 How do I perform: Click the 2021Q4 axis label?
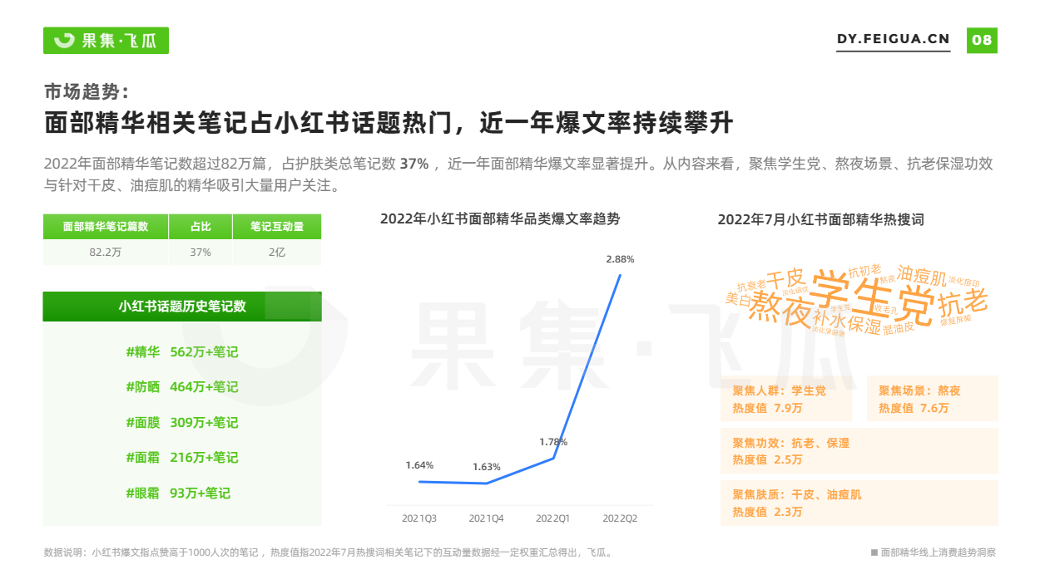[486, 518]
